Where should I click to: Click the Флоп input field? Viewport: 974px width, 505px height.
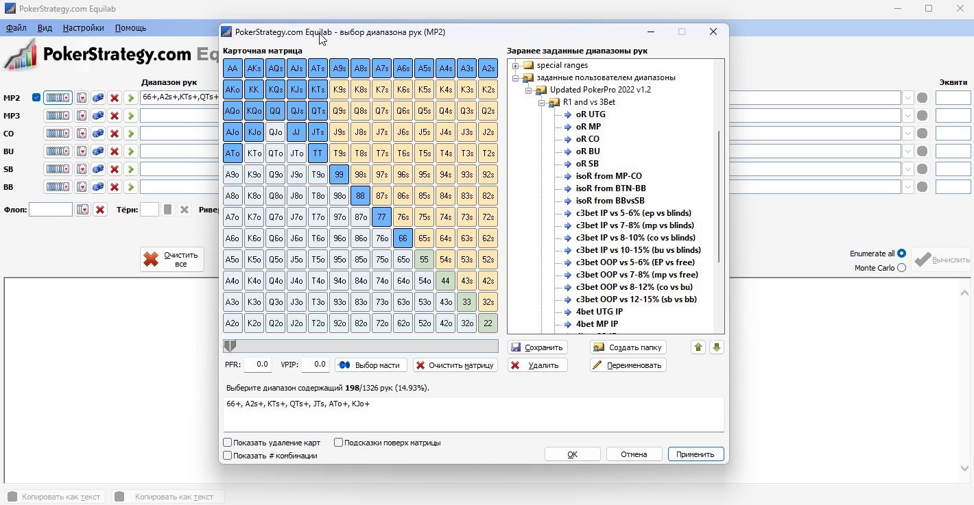[51, 210]
